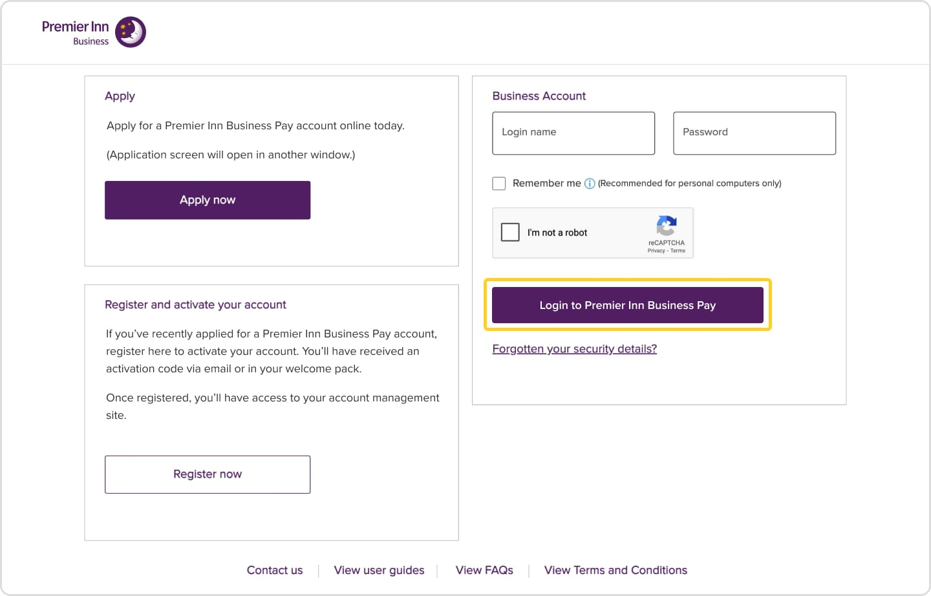Focus the Login name field
Viewport: 931px width, 596px height.
click(573, 133)
